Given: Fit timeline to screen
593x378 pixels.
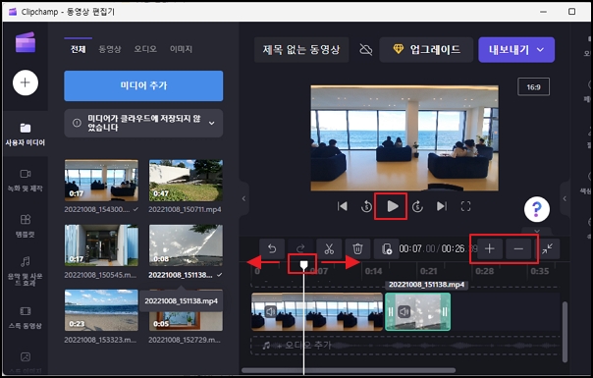Looking at the screenshot, I should [547, 248].
